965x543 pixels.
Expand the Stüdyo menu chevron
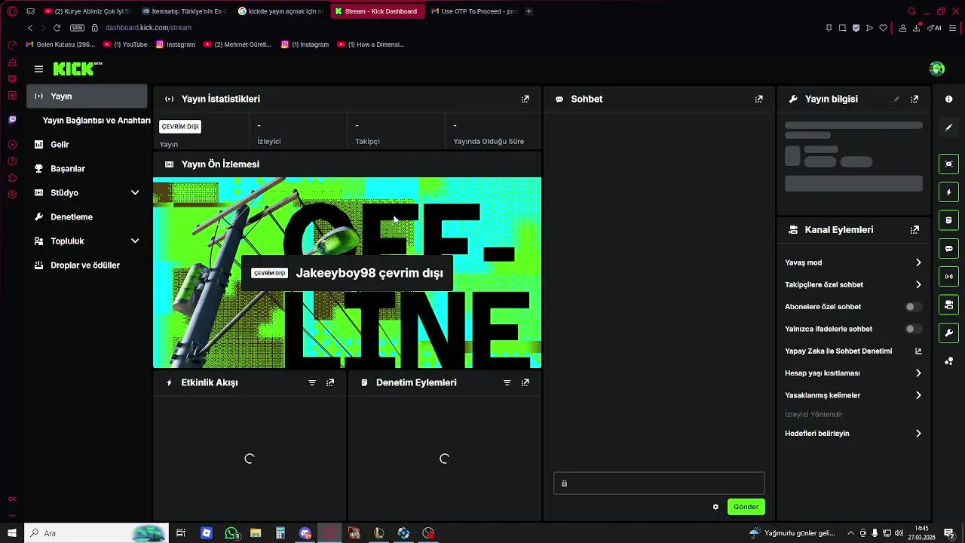tap(135, 193)
